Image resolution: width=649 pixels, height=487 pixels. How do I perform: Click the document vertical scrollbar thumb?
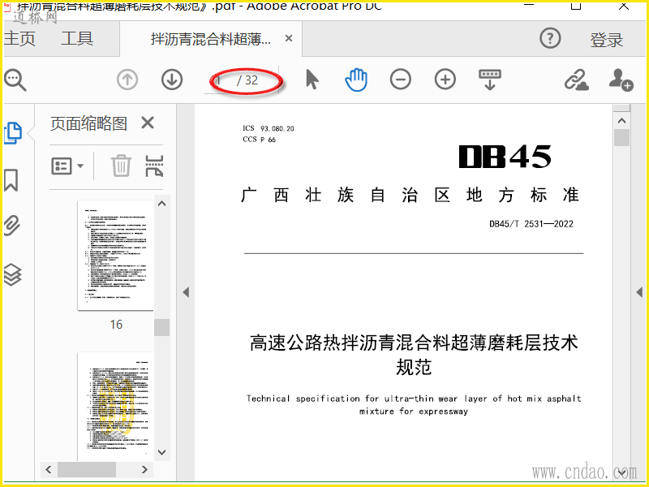[621, 137]
